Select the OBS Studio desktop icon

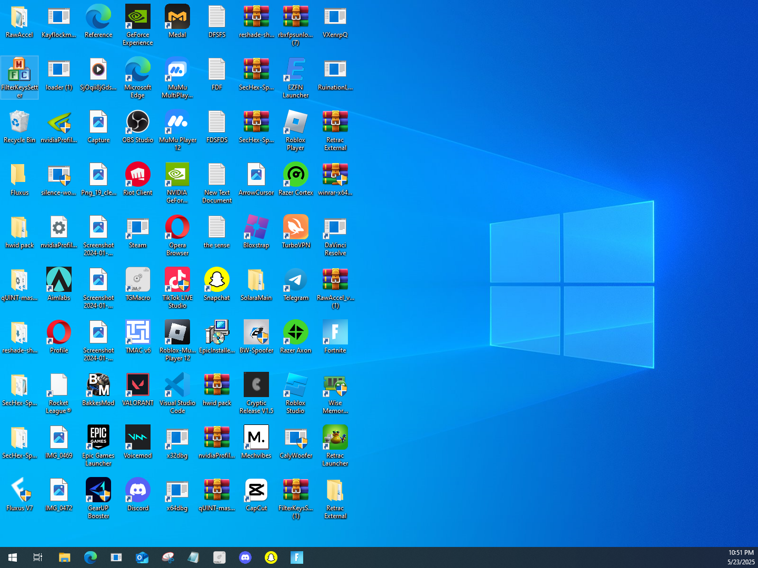pyautogui.click(x=137, y=123)
